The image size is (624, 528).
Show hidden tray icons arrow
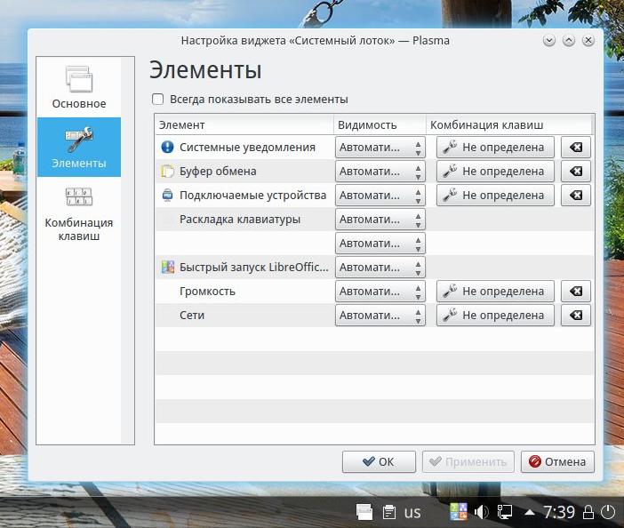[530, 513]
